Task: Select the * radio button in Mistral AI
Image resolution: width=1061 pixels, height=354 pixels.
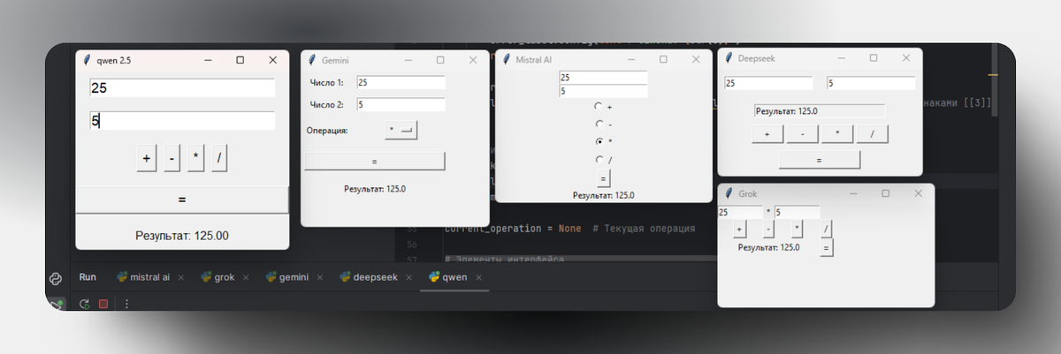Action: (599, 141)
